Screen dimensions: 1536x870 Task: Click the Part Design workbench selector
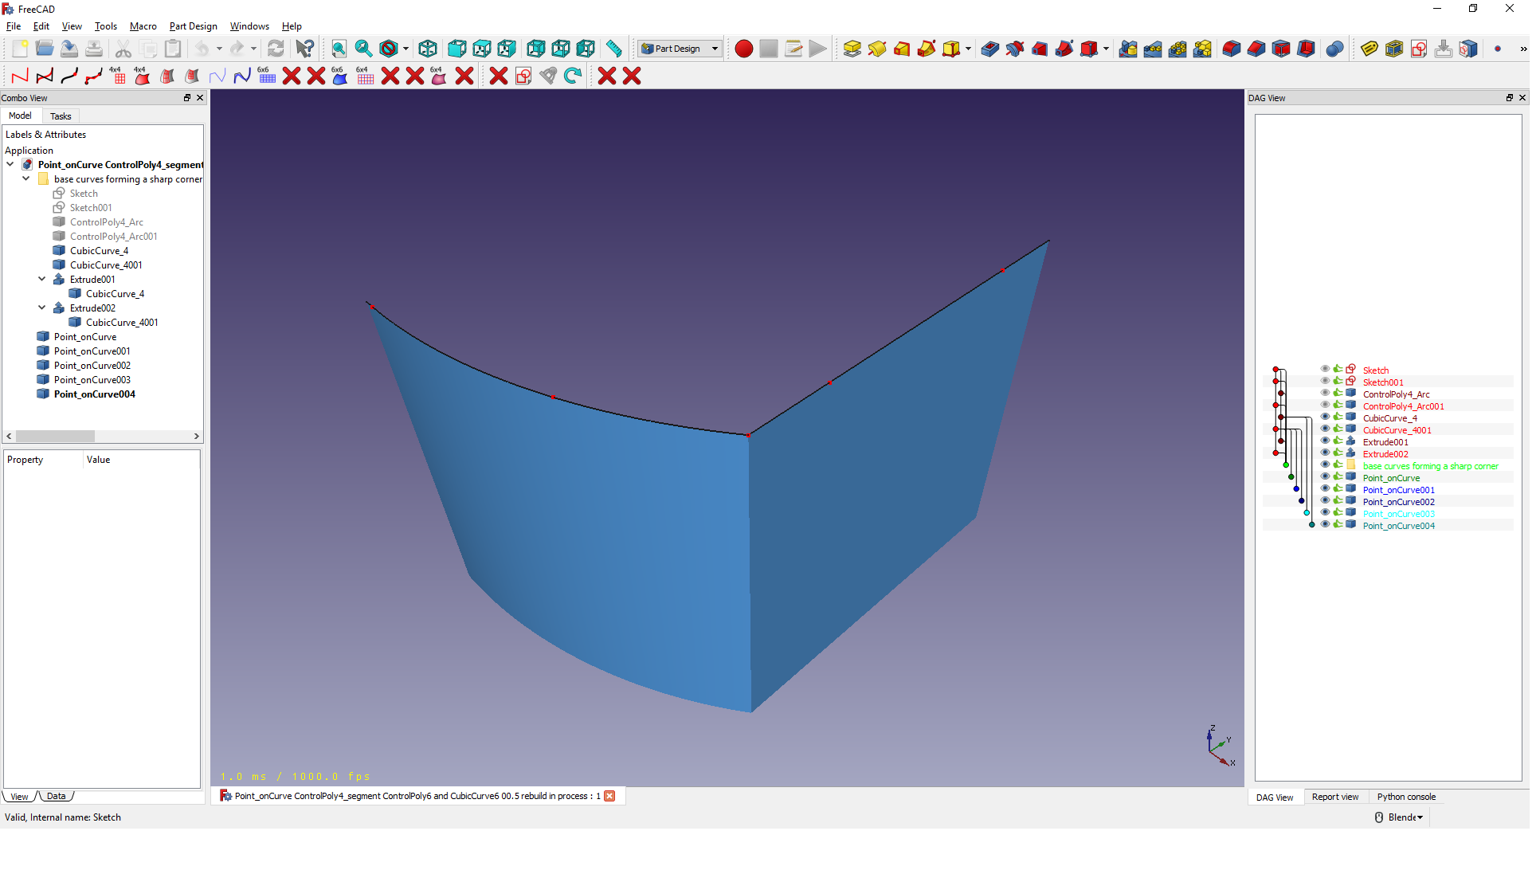click(x=680, y=49)
